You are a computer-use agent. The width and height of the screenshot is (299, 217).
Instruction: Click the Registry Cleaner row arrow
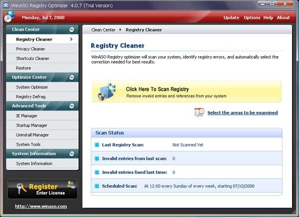click(x=71, y=39)
